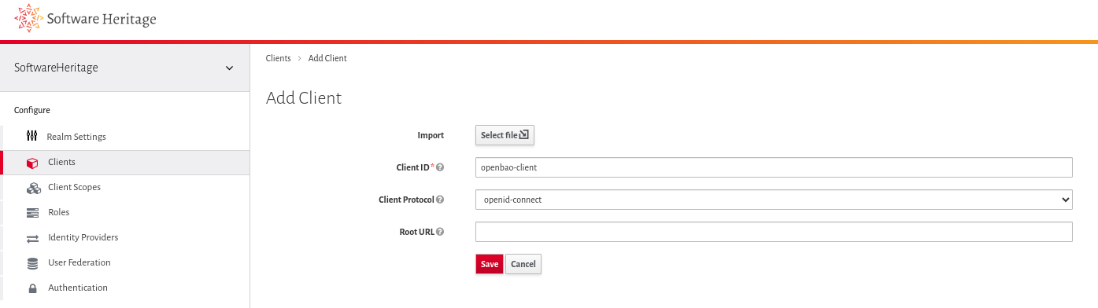1098x308 pixels.
Task: Open Client Scopes in sidebar
Action: coord(125,187)
